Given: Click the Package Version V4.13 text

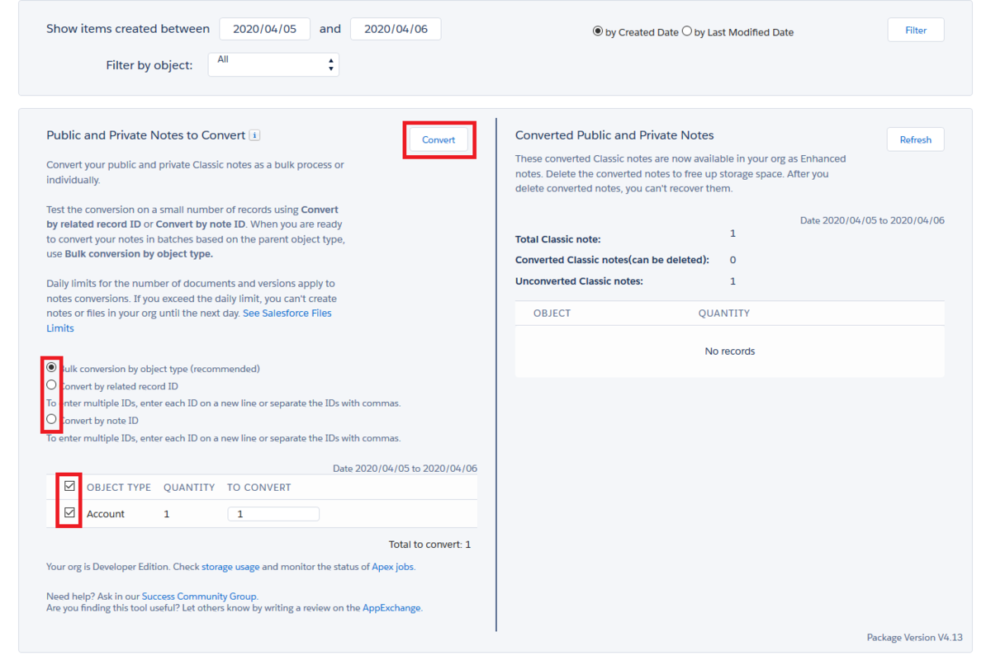Looking at the screenshot, I should pos(914,638).
